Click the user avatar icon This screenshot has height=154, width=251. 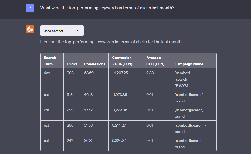coord(30,8)
